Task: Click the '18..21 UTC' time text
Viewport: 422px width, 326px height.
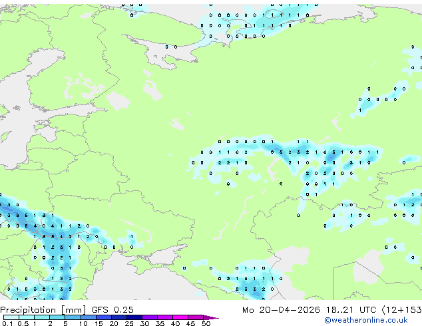Action: click(351, 310)
